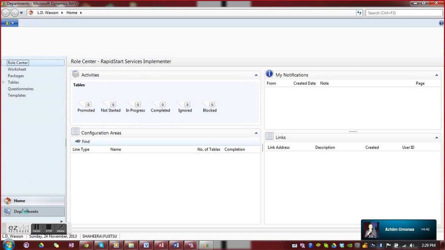Screen dimensions: 445x250
Task: Open Tables in the navigation pane
Action: point(14,82)
